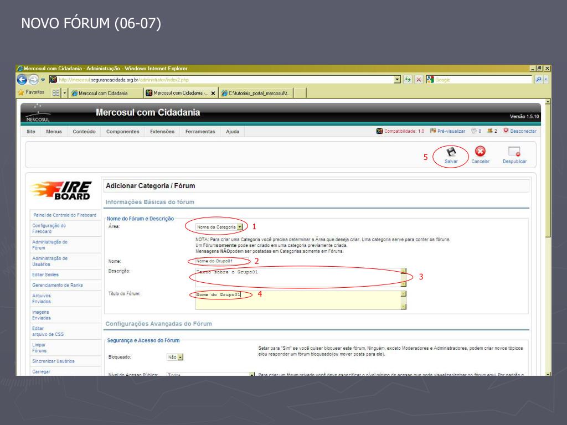Click the Despublicar icon
Image resolution: width=567 pixels, height=425 pixels.
coord(514,152)
